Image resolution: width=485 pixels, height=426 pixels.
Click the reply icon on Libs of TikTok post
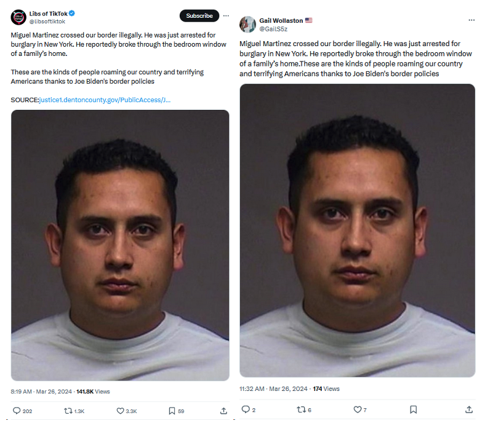[17, 411]
